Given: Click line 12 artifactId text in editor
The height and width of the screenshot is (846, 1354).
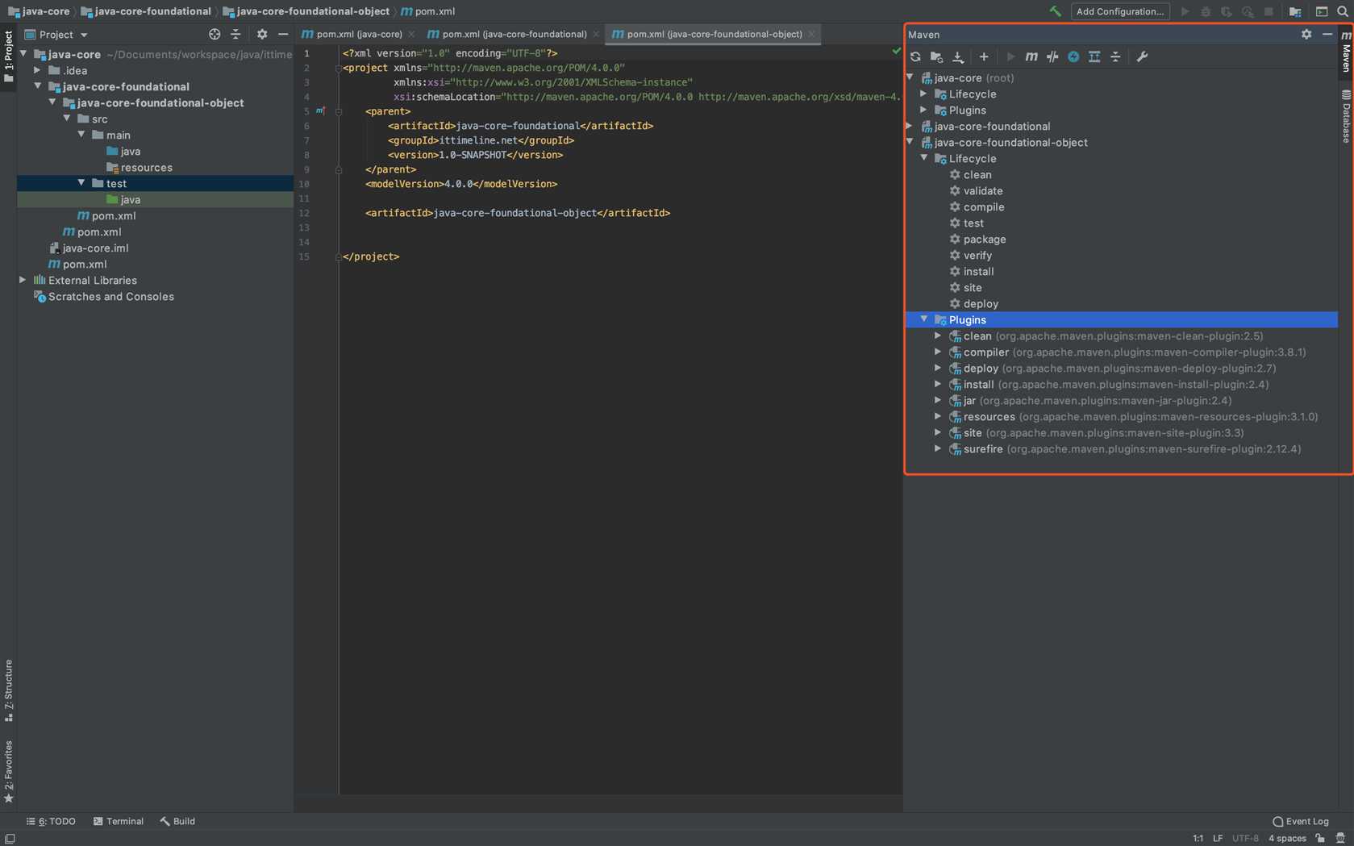Looking at the screenshot, I should coord(518,213).
